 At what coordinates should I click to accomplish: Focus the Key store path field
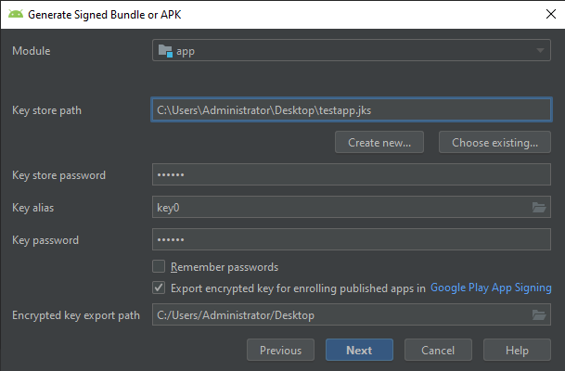pyautogui.click(x=351, y=110)
